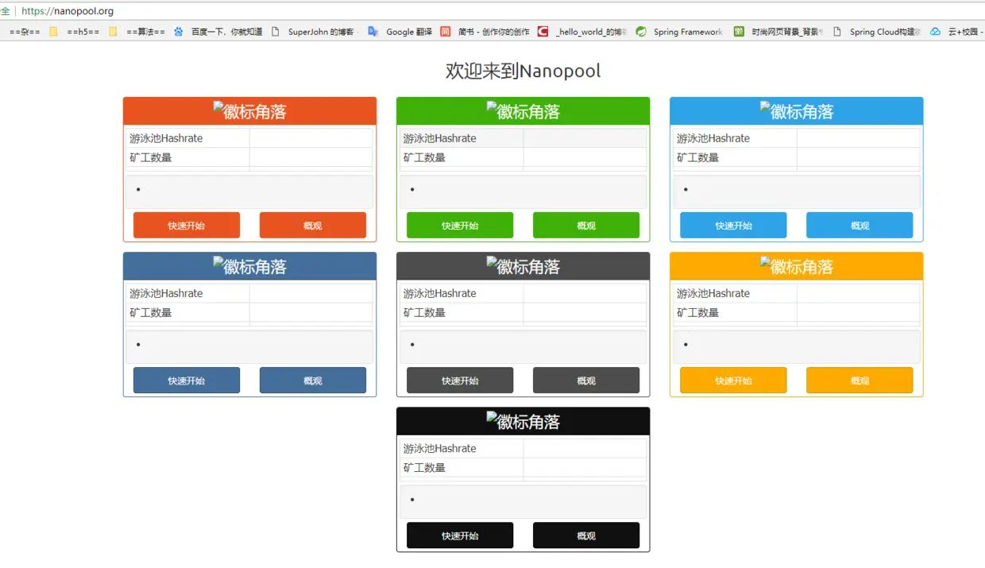Expand the ==杂== bookmark folder

pyautogui.click(x=25, y=32)
